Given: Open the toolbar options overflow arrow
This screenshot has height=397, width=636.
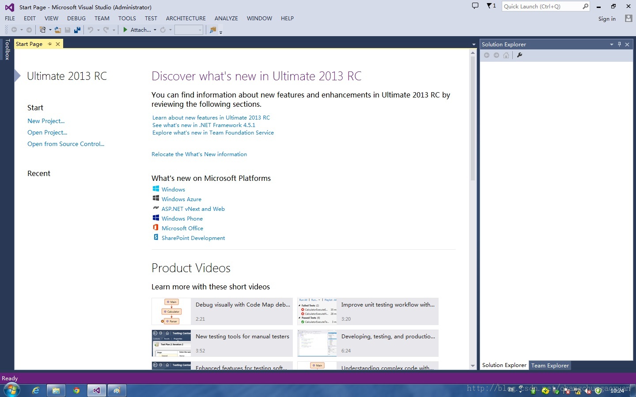Looking at the screenshot, I should [221, 32].
